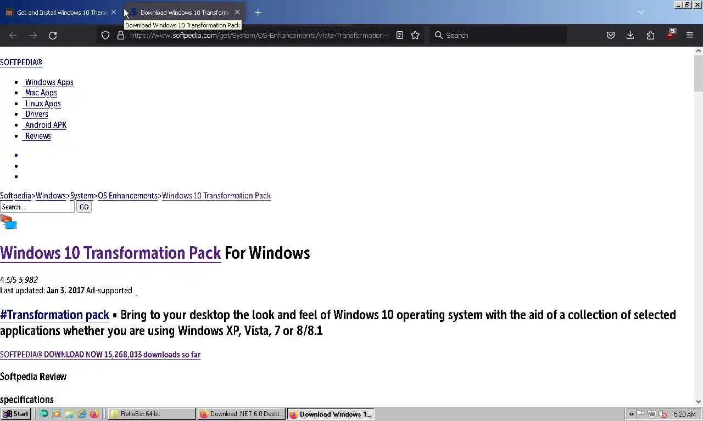The width and height of the screenshot is (703, 421).
Task: Focus the Firefox toolbar Search box
Action: [498, 35]
